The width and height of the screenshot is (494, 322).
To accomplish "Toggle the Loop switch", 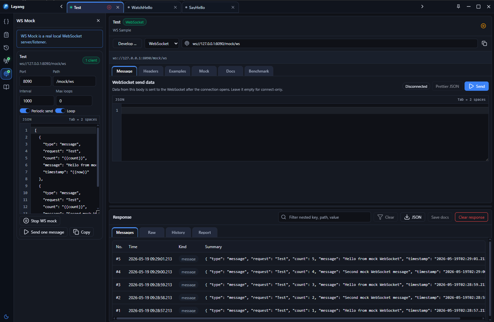I will [60, 111].
